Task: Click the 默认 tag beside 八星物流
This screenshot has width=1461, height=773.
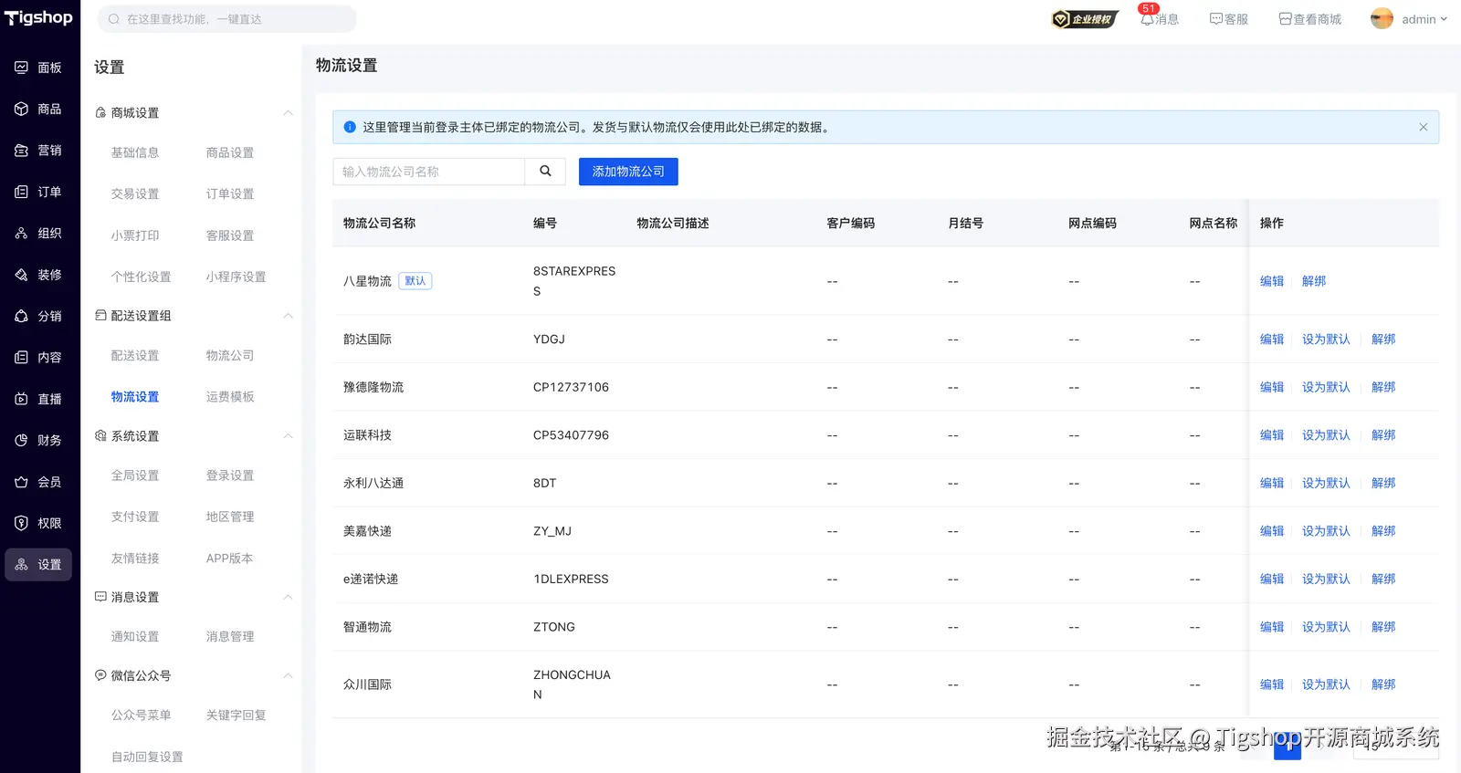Action: click(415, 281)
